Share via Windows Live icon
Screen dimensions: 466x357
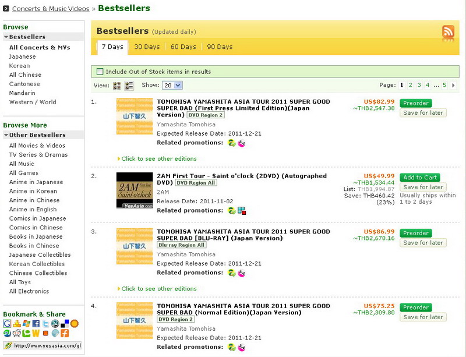[26, 323]
